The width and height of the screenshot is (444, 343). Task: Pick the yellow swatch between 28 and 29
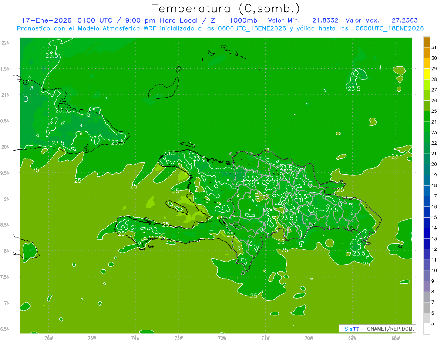coord(427,74)
